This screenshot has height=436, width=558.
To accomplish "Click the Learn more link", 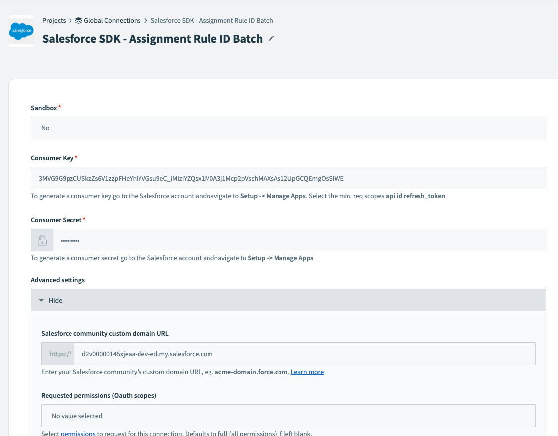I will tap(307, 372).
